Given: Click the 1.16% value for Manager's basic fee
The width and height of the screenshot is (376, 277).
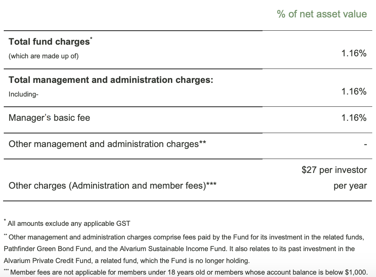Looking at the screenshot, I should 354,118.
